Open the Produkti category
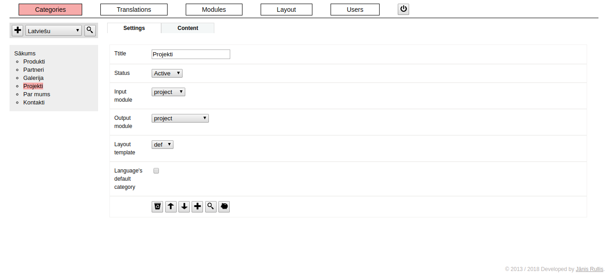The height and width of the screenshot is (276, 608). coord(34,61)
